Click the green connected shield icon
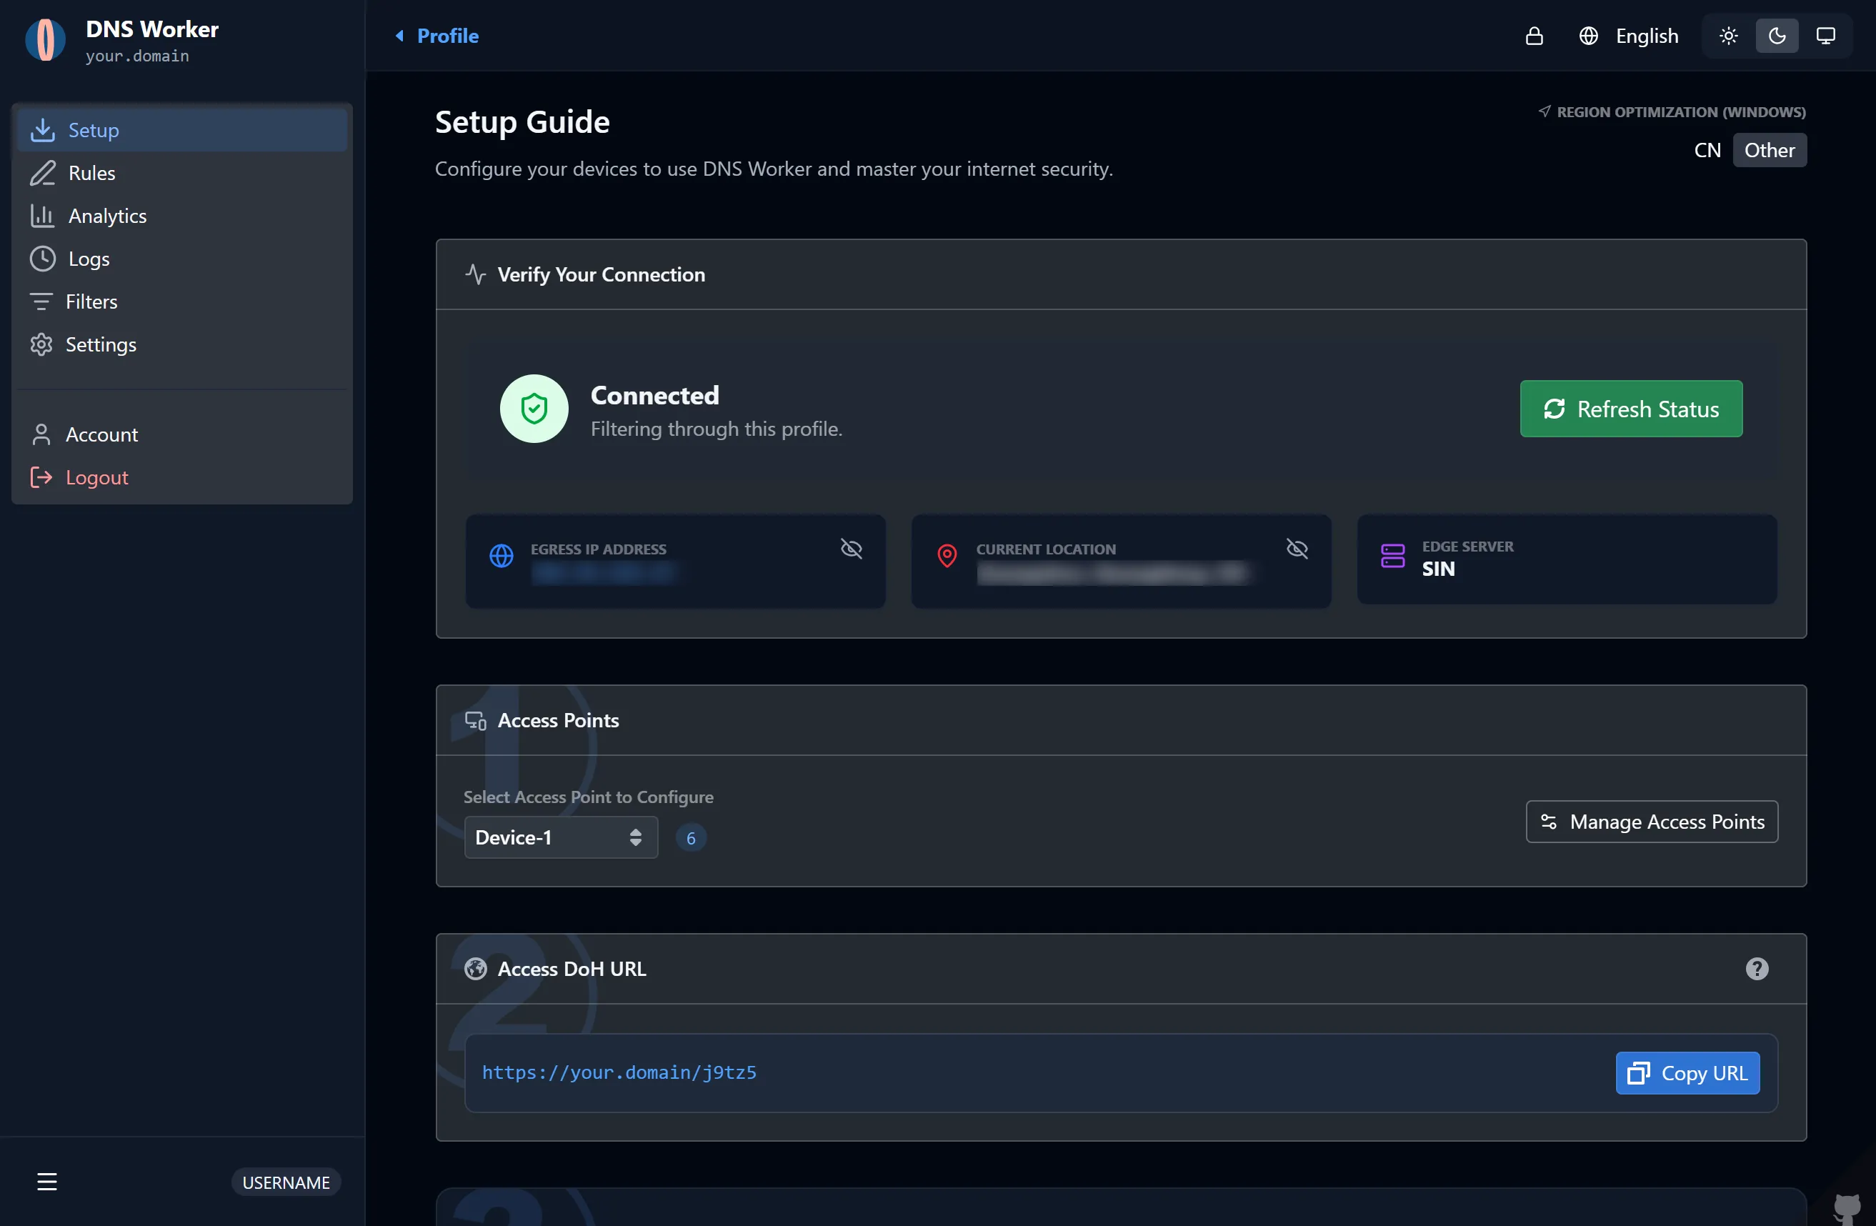 [534, 409]
